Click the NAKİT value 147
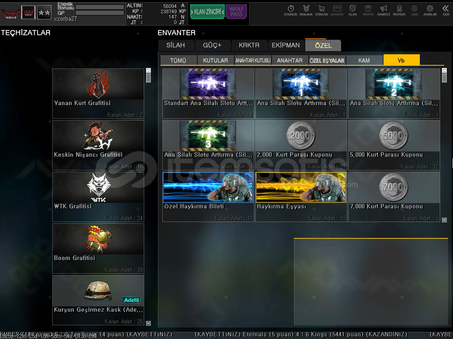This screenshot has width=453, height=339. pos(173,17)
